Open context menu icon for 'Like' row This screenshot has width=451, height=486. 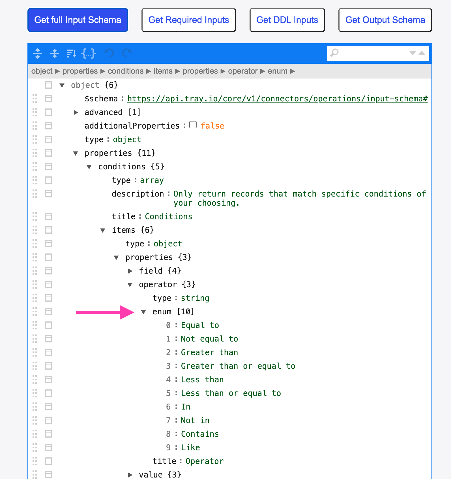[48, 447]
